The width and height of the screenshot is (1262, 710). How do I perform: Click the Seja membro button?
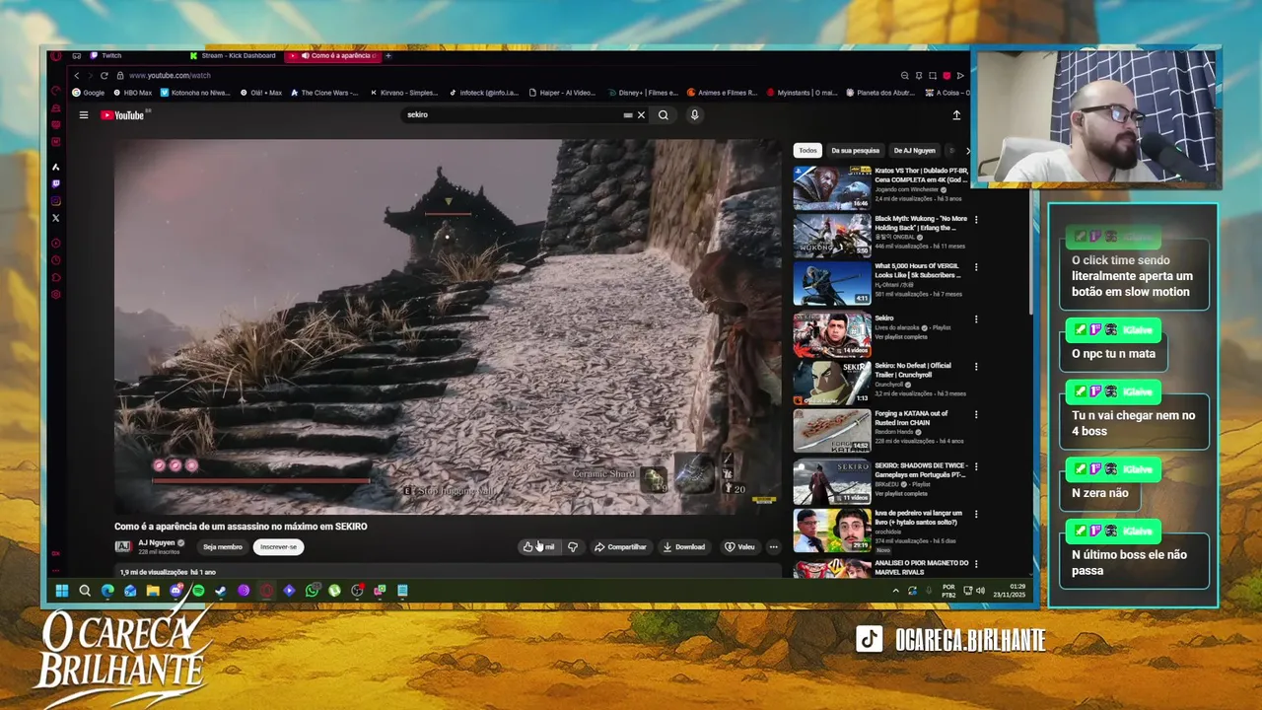coord(223,547)
